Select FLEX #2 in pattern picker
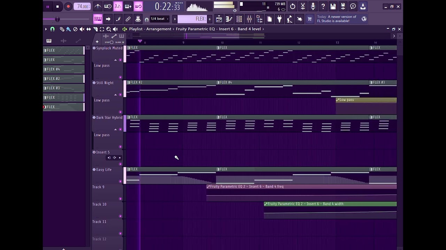The height and width of the screenshot is (250, 446). pos(63,78)
